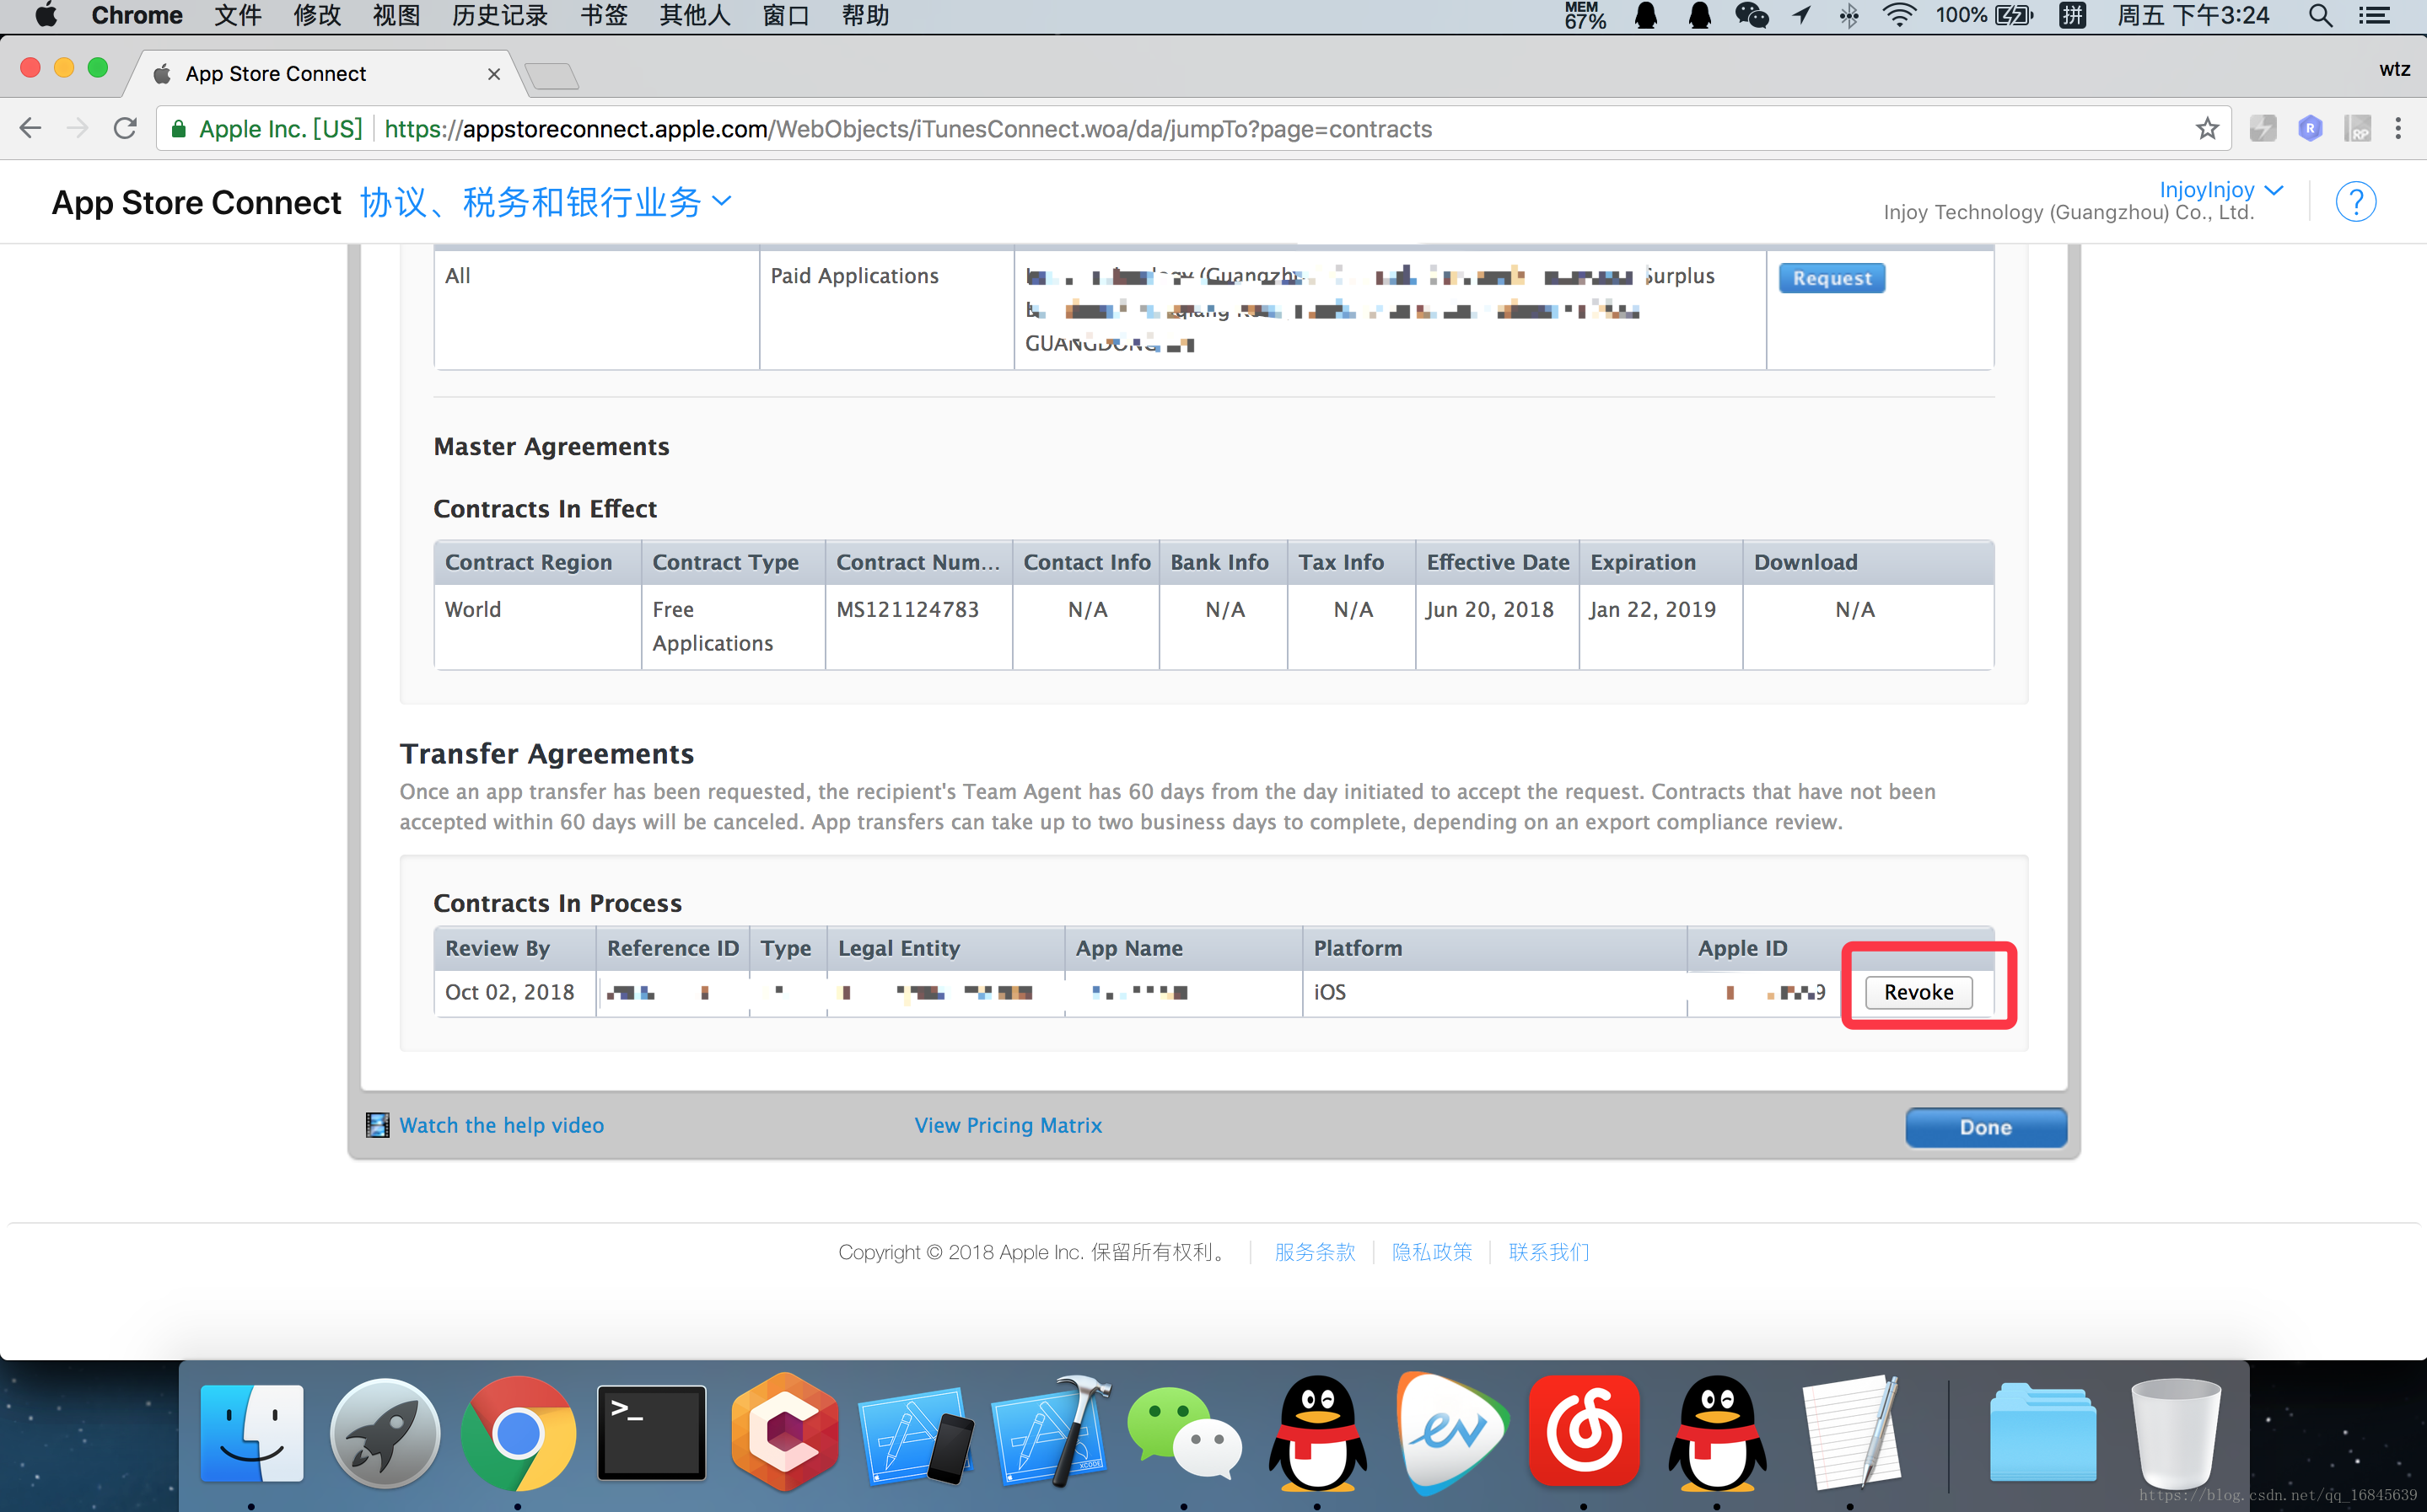Open Finder from the dock

pyautogui.click(x=251, y=1432)
